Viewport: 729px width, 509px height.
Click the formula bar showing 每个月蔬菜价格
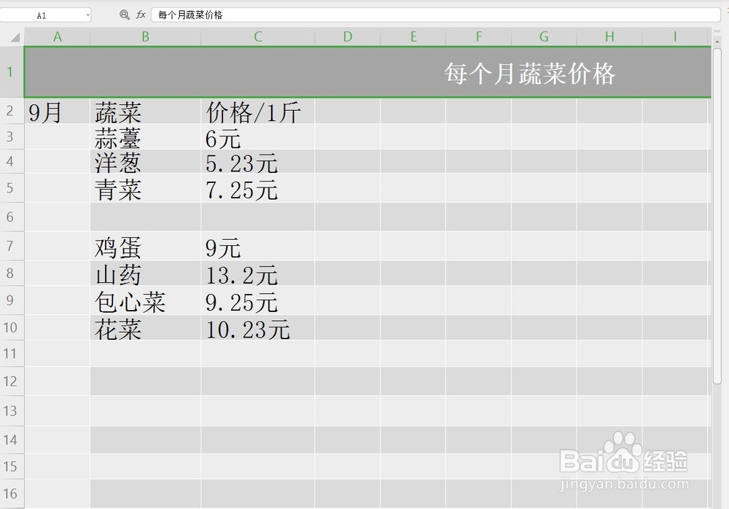[x=435, y=15]
